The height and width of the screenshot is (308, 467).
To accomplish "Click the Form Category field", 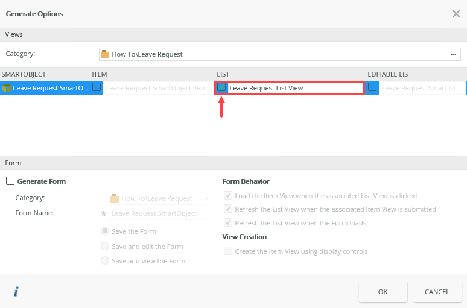I will click(159, 198).
